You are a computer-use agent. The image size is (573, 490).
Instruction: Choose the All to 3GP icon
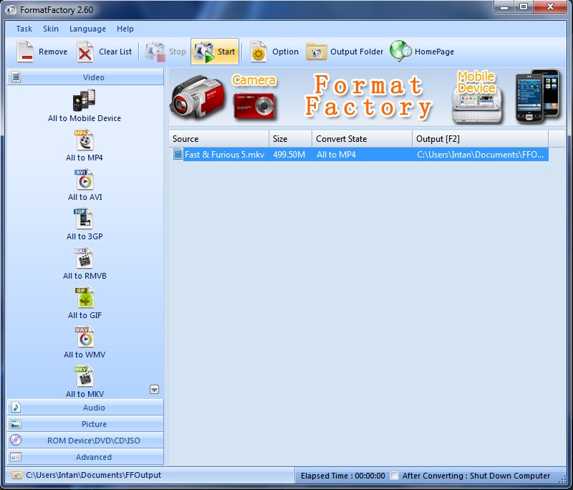click(x=84, y=219)
